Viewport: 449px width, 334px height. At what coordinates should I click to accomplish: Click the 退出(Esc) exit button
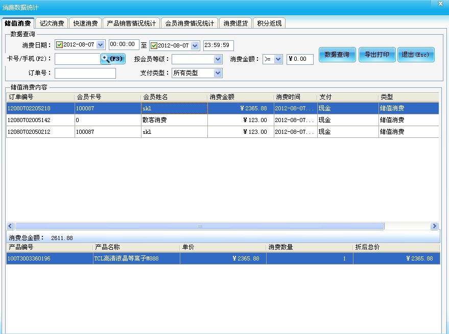[416, 55]
